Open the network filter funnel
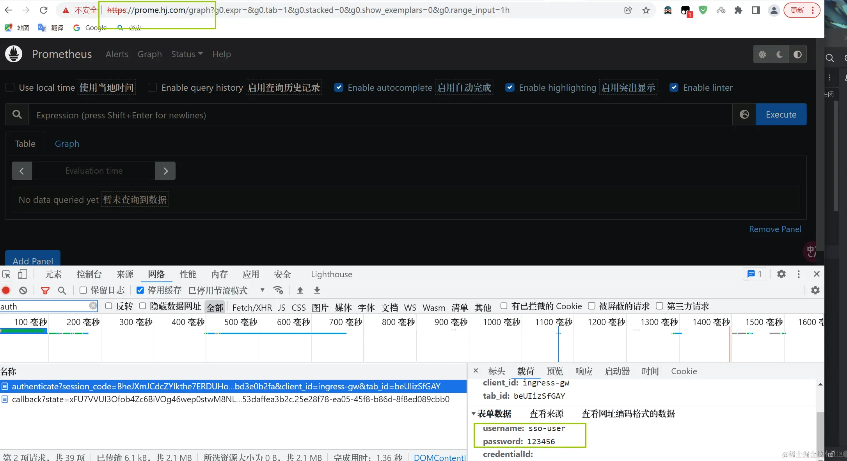Screen dimensions: 847x461 coord(45,290)
